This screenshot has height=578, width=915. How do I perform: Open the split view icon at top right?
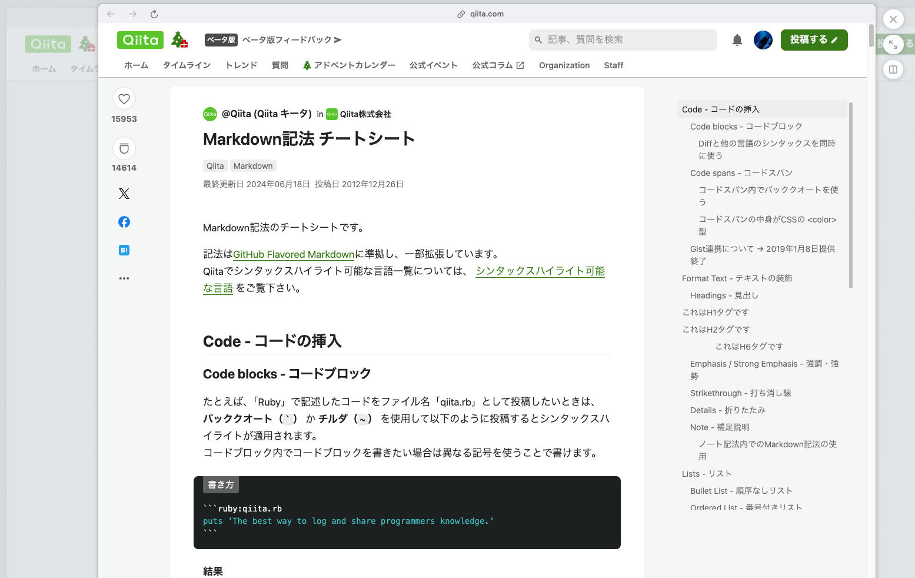click(x=893, y=69)
